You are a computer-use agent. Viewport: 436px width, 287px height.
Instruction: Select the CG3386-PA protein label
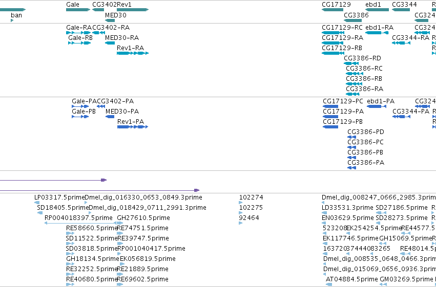click(x=366, y=163)
